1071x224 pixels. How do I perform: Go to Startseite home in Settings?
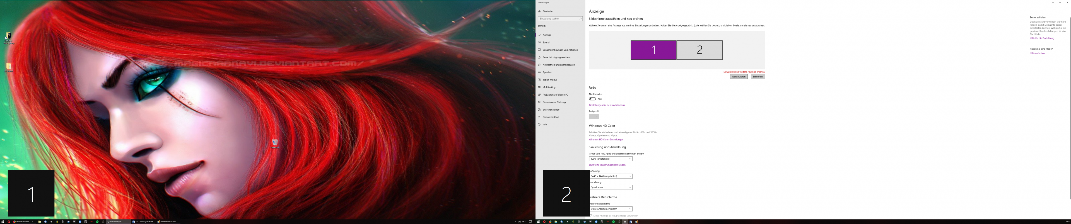coord(560,11)
